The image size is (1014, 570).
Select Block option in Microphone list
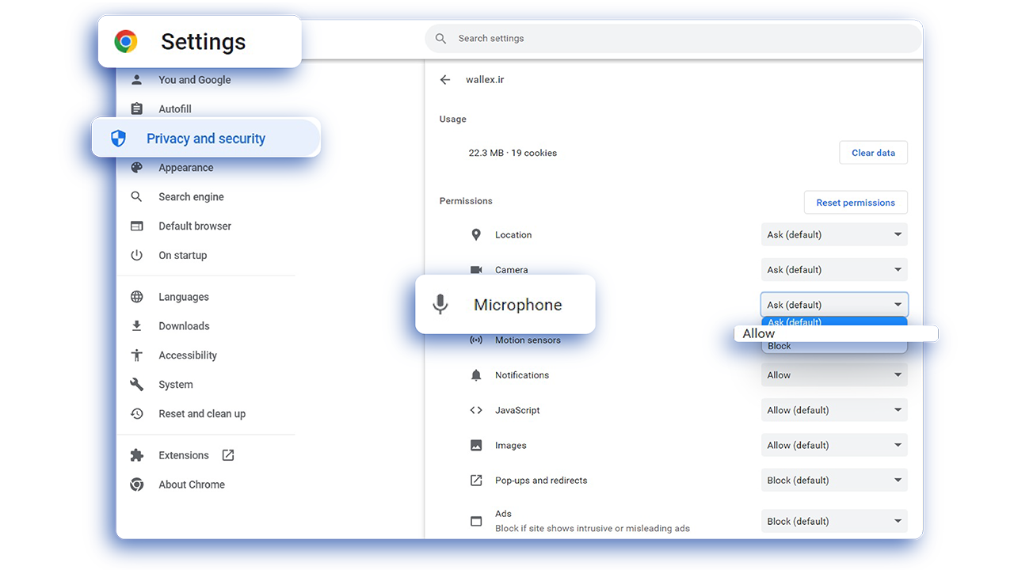pyautogui.click(x=834, y=347)
